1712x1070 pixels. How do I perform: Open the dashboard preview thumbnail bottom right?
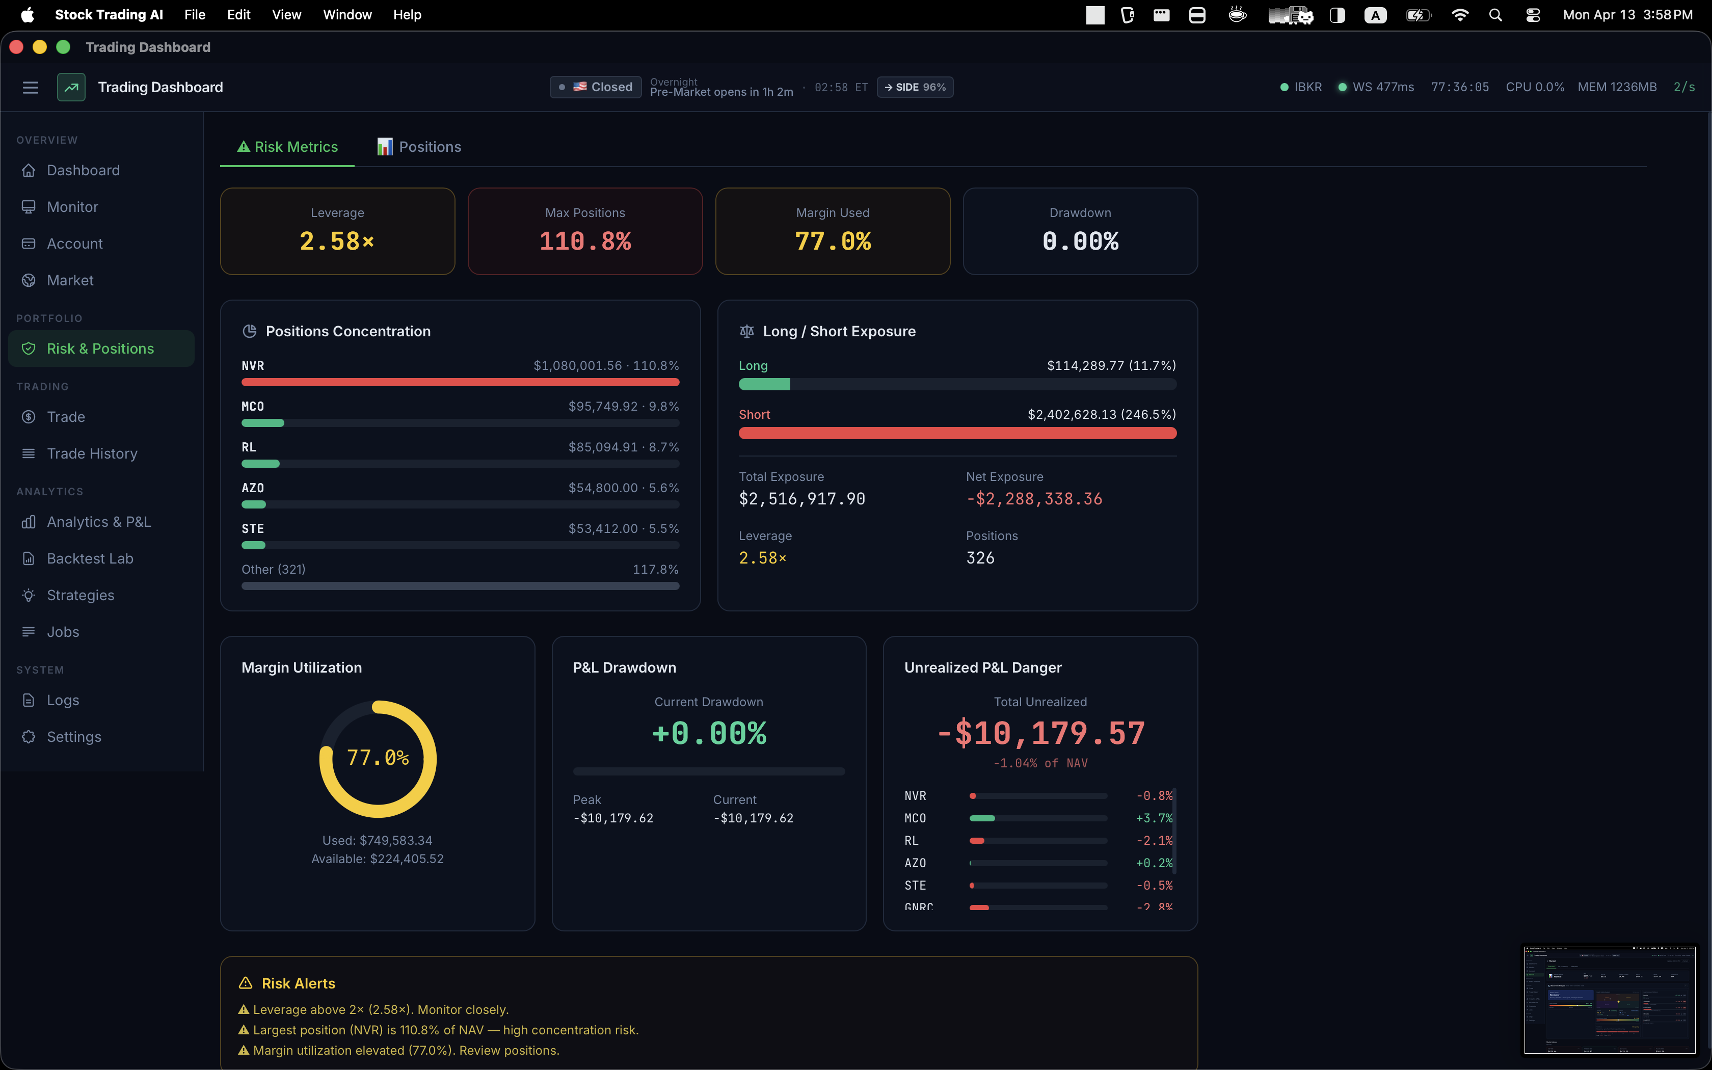[1609, 1000]
